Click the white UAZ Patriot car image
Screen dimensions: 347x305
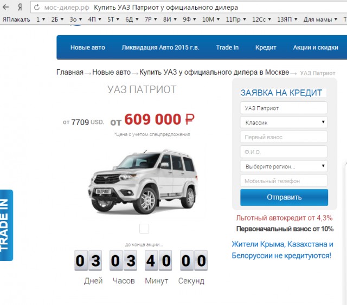pos(143,182)
